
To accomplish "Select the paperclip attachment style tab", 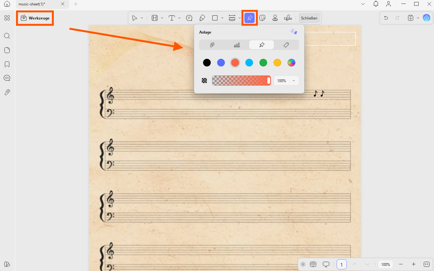I will [x=212, y=45].
